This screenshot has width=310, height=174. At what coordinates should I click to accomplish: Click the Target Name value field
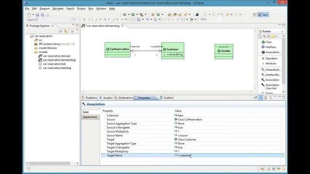pos(229,156)
